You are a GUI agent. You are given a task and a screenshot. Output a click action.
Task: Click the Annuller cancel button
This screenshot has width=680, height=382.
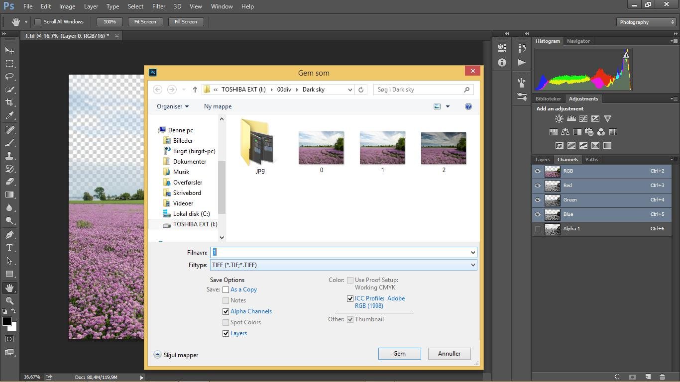click(449, 354)
